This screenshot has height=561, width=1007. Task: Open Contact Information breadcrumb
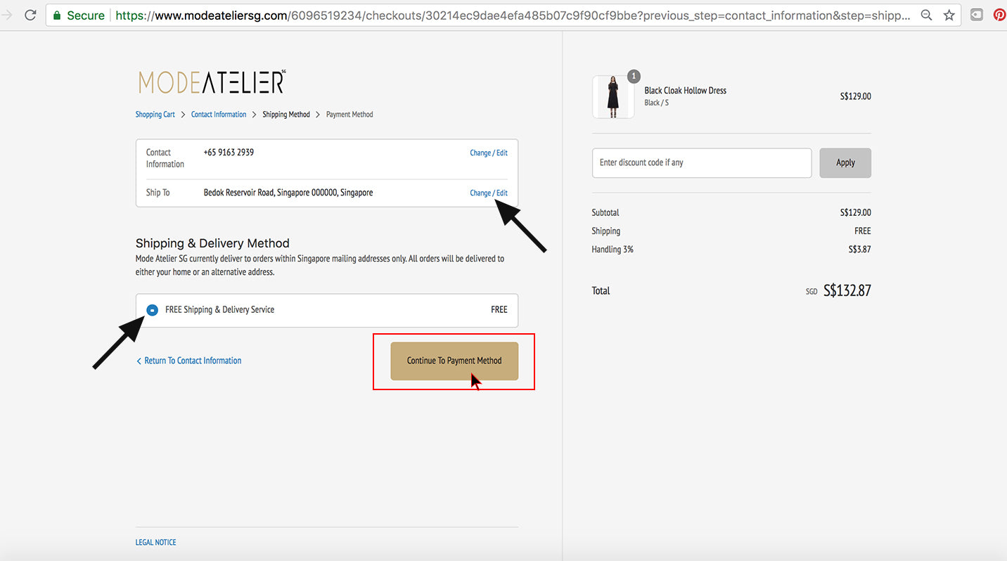[219, 115]
